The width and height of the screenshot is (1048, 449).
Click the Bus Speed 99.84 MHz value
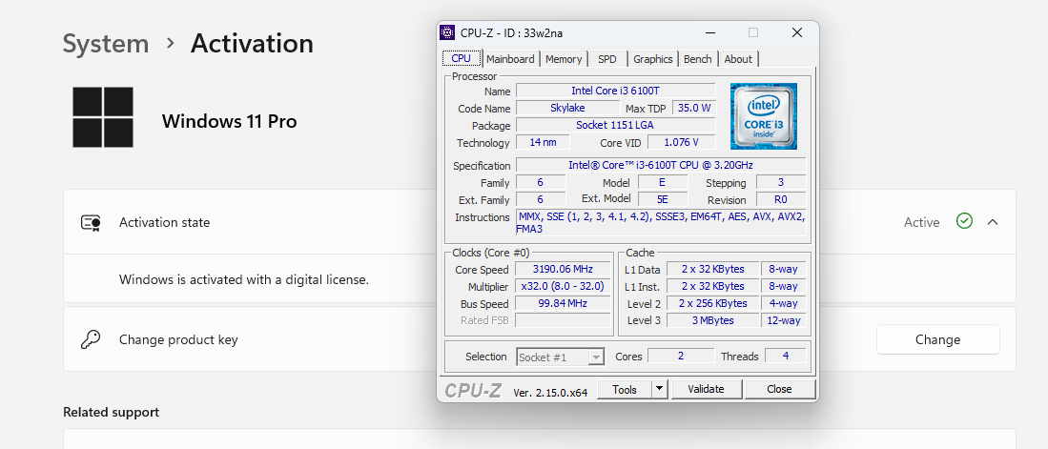562,303
